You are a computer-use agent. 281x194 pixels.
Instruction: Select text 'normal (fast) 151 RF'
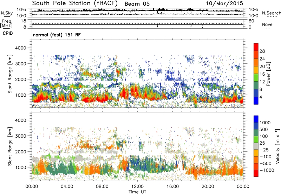click(x=57, y=35)
